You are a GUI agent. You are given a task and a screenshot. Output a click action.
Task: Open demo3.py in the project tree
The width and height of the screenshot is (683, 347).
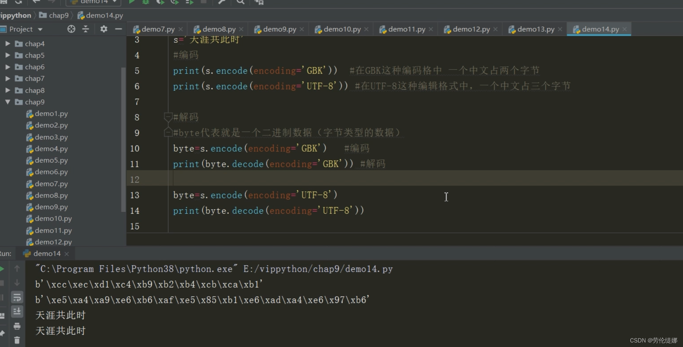click(x=47, y=137)
